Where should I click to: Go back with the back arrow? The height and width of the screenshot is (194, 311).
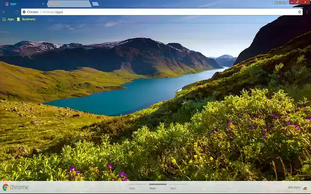click(4, 12)
